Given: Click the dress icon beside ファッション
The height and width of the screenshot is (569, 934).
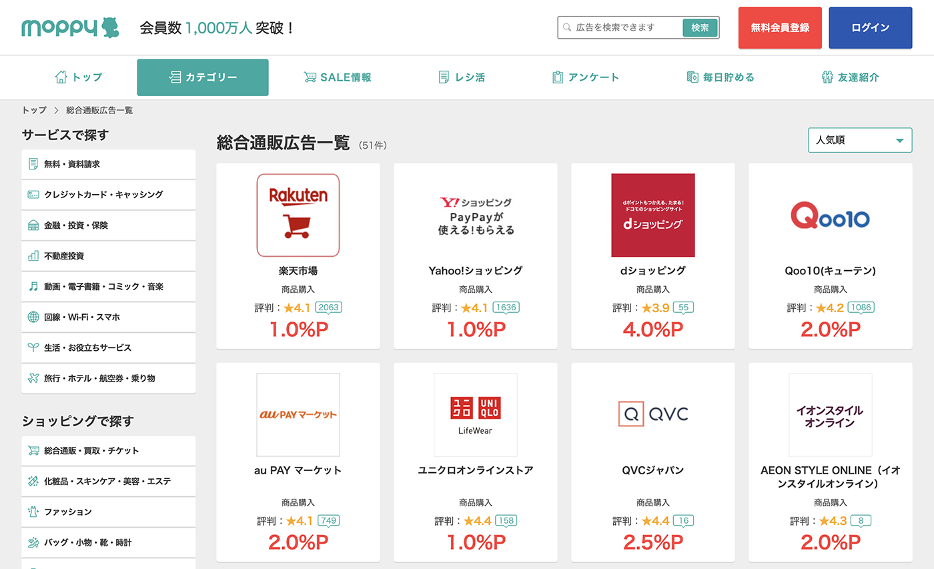Looking at the screenshot, I should point(33,512).
